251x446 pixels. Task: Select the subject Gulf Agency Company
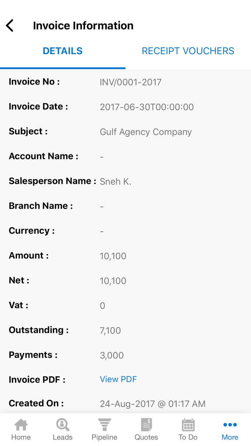[146, 132]
